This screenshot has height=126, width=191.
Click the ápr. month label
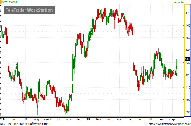[119, 119]
